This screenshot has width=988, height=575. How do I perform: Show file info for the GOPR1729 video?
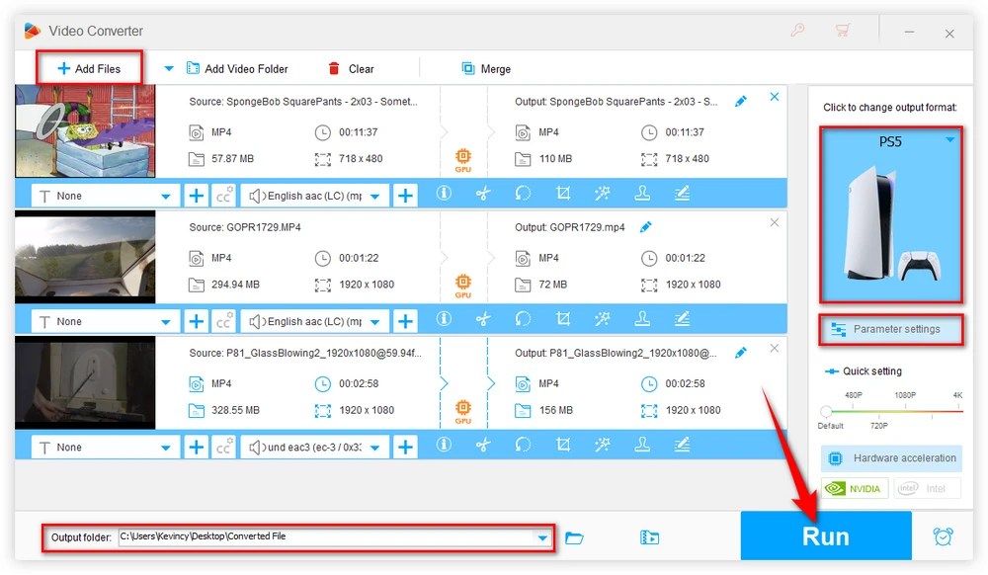(x=444, y=319)
